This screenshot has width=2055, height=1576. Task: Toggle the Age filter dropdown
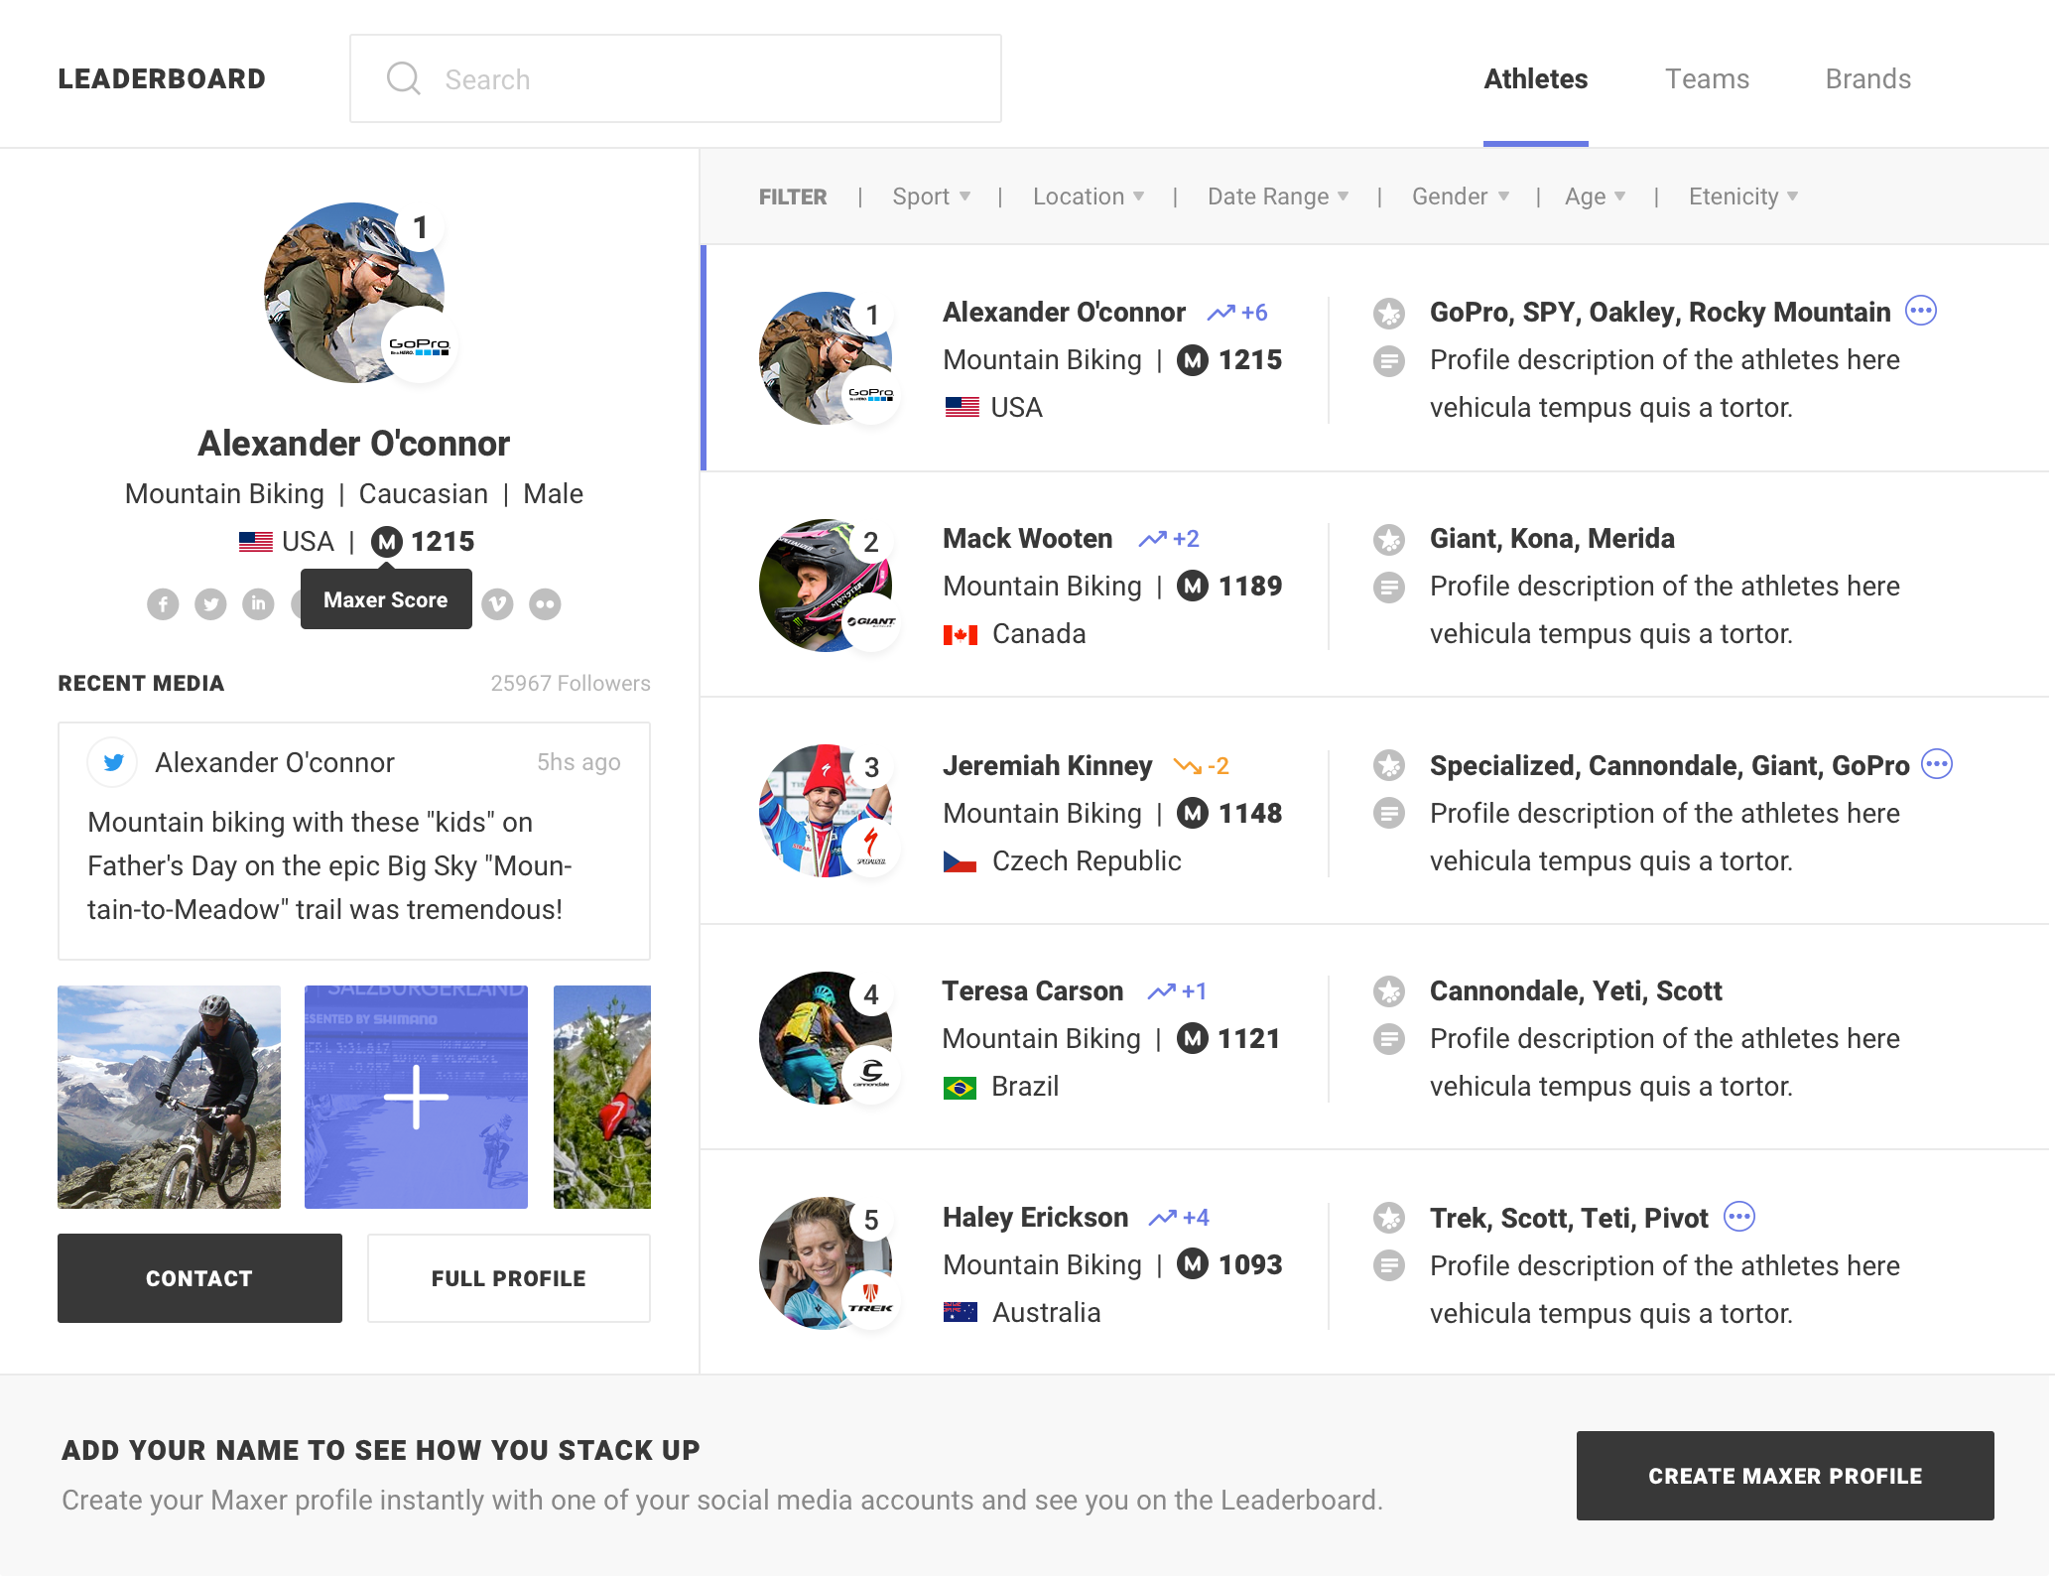1595,197
